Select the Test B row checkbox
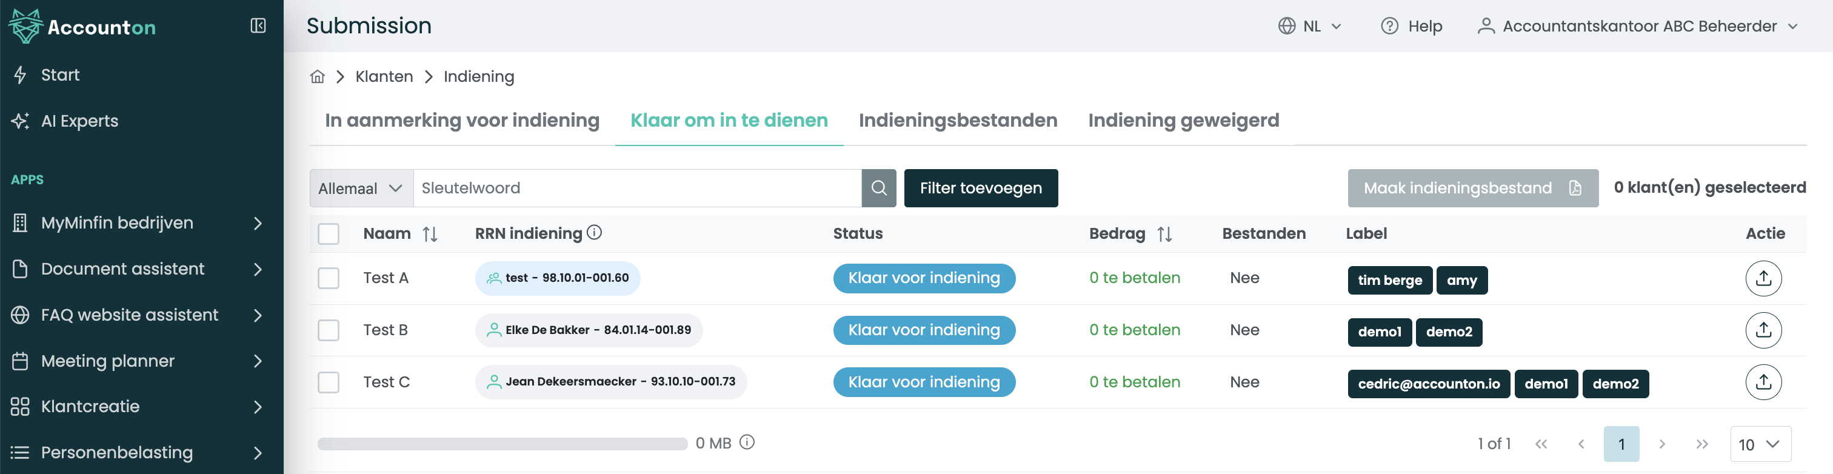The image size is (1833, 474). tap(328, 330)
